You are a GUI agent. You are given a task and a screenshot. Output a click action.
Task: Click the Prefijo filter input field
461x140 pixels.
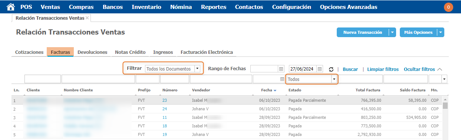[148, 79]
